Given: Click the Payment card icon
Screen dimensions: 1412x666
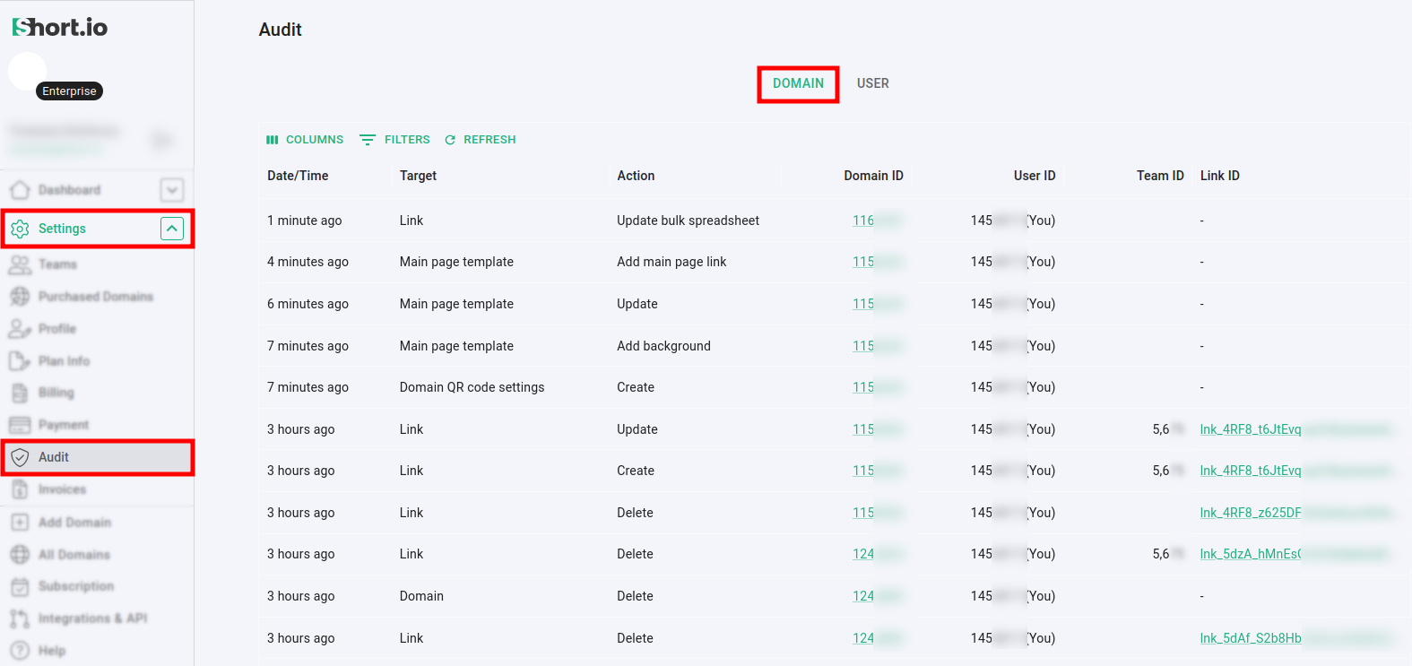Looking at the screenshot, I should 20,425.
